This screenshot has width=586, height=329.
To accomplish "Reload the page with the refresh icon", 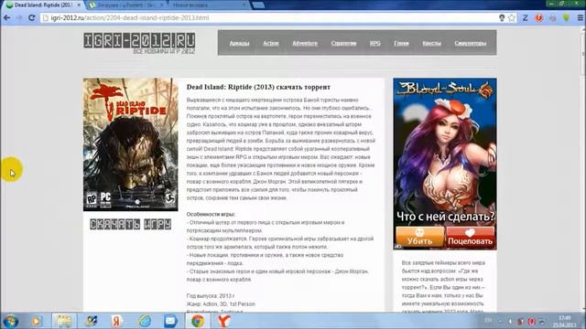I will (x=32, y=18).
